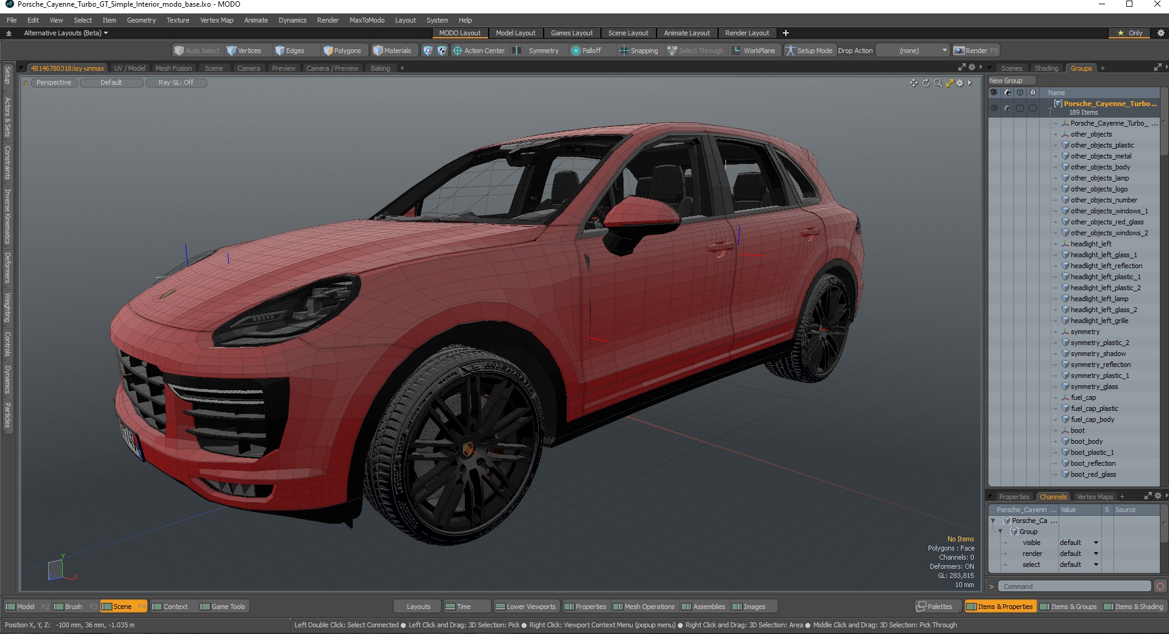Image resolution: width=1169 pixels, height=634 pixels.
Task: Collapse Porsche_Ca item in Channels tree
Action: point(993,521)
